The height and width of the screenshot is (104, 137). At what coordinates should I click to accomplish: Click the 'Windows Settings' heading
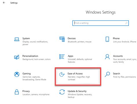coord(101,12)
